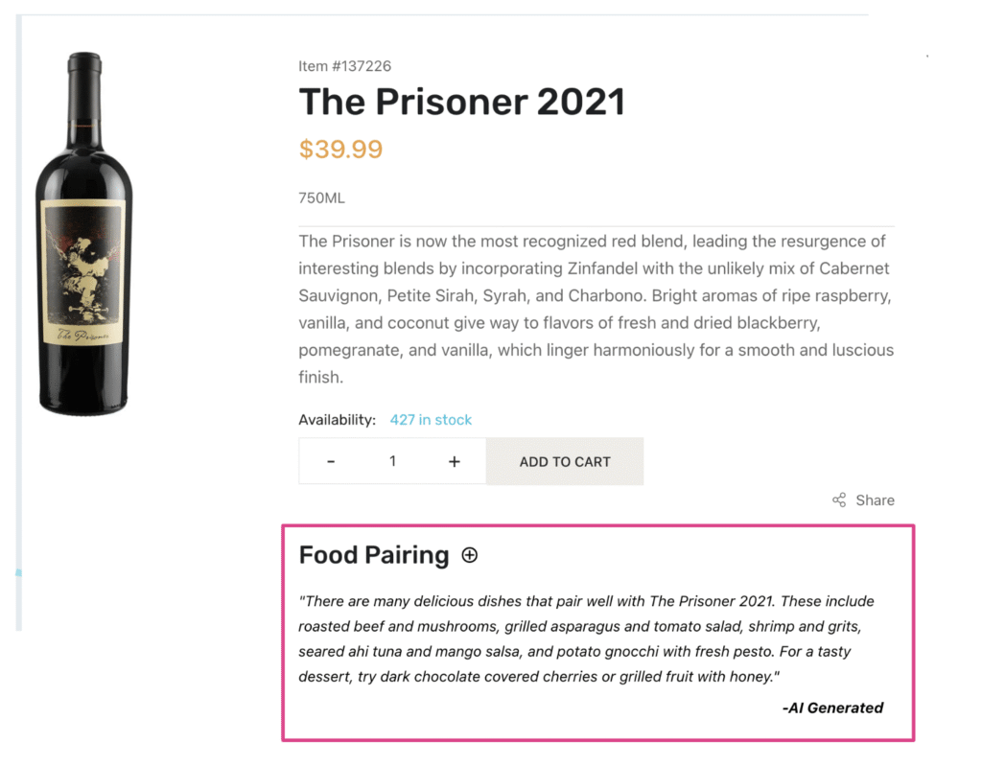Screen dimensions: 982x766
Task: Click the Food Pairing heading
Action: [x=374, y=555]
